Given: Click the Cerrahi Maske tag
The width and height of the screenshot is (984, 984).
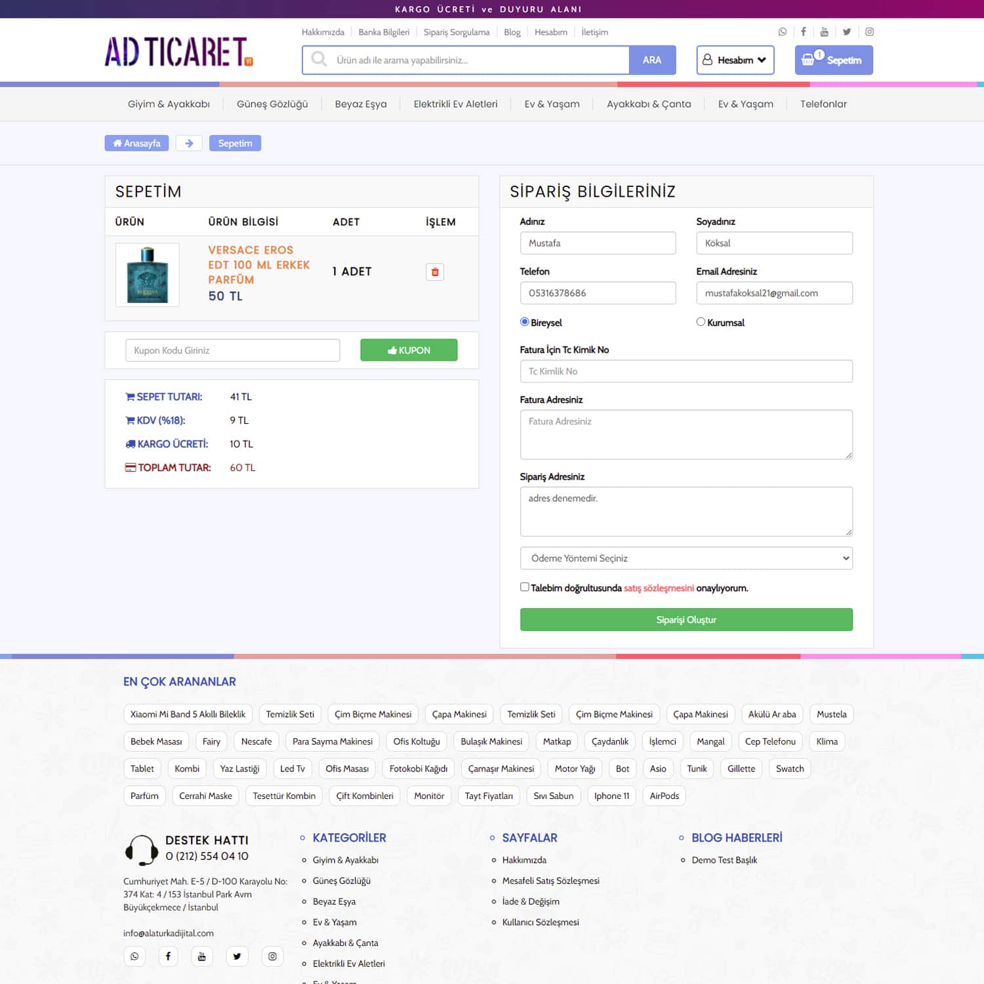Looking at the screenshot, I should pyautogui.click(x=205, y=796).
